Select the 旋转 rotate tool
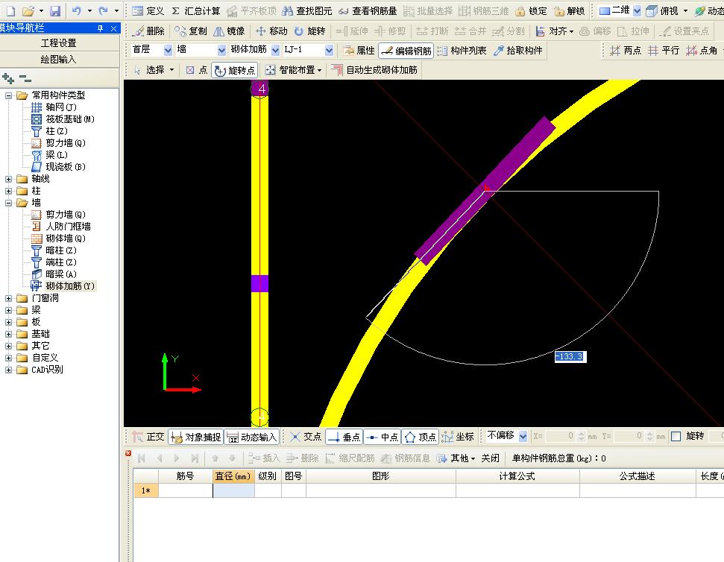 310,31
